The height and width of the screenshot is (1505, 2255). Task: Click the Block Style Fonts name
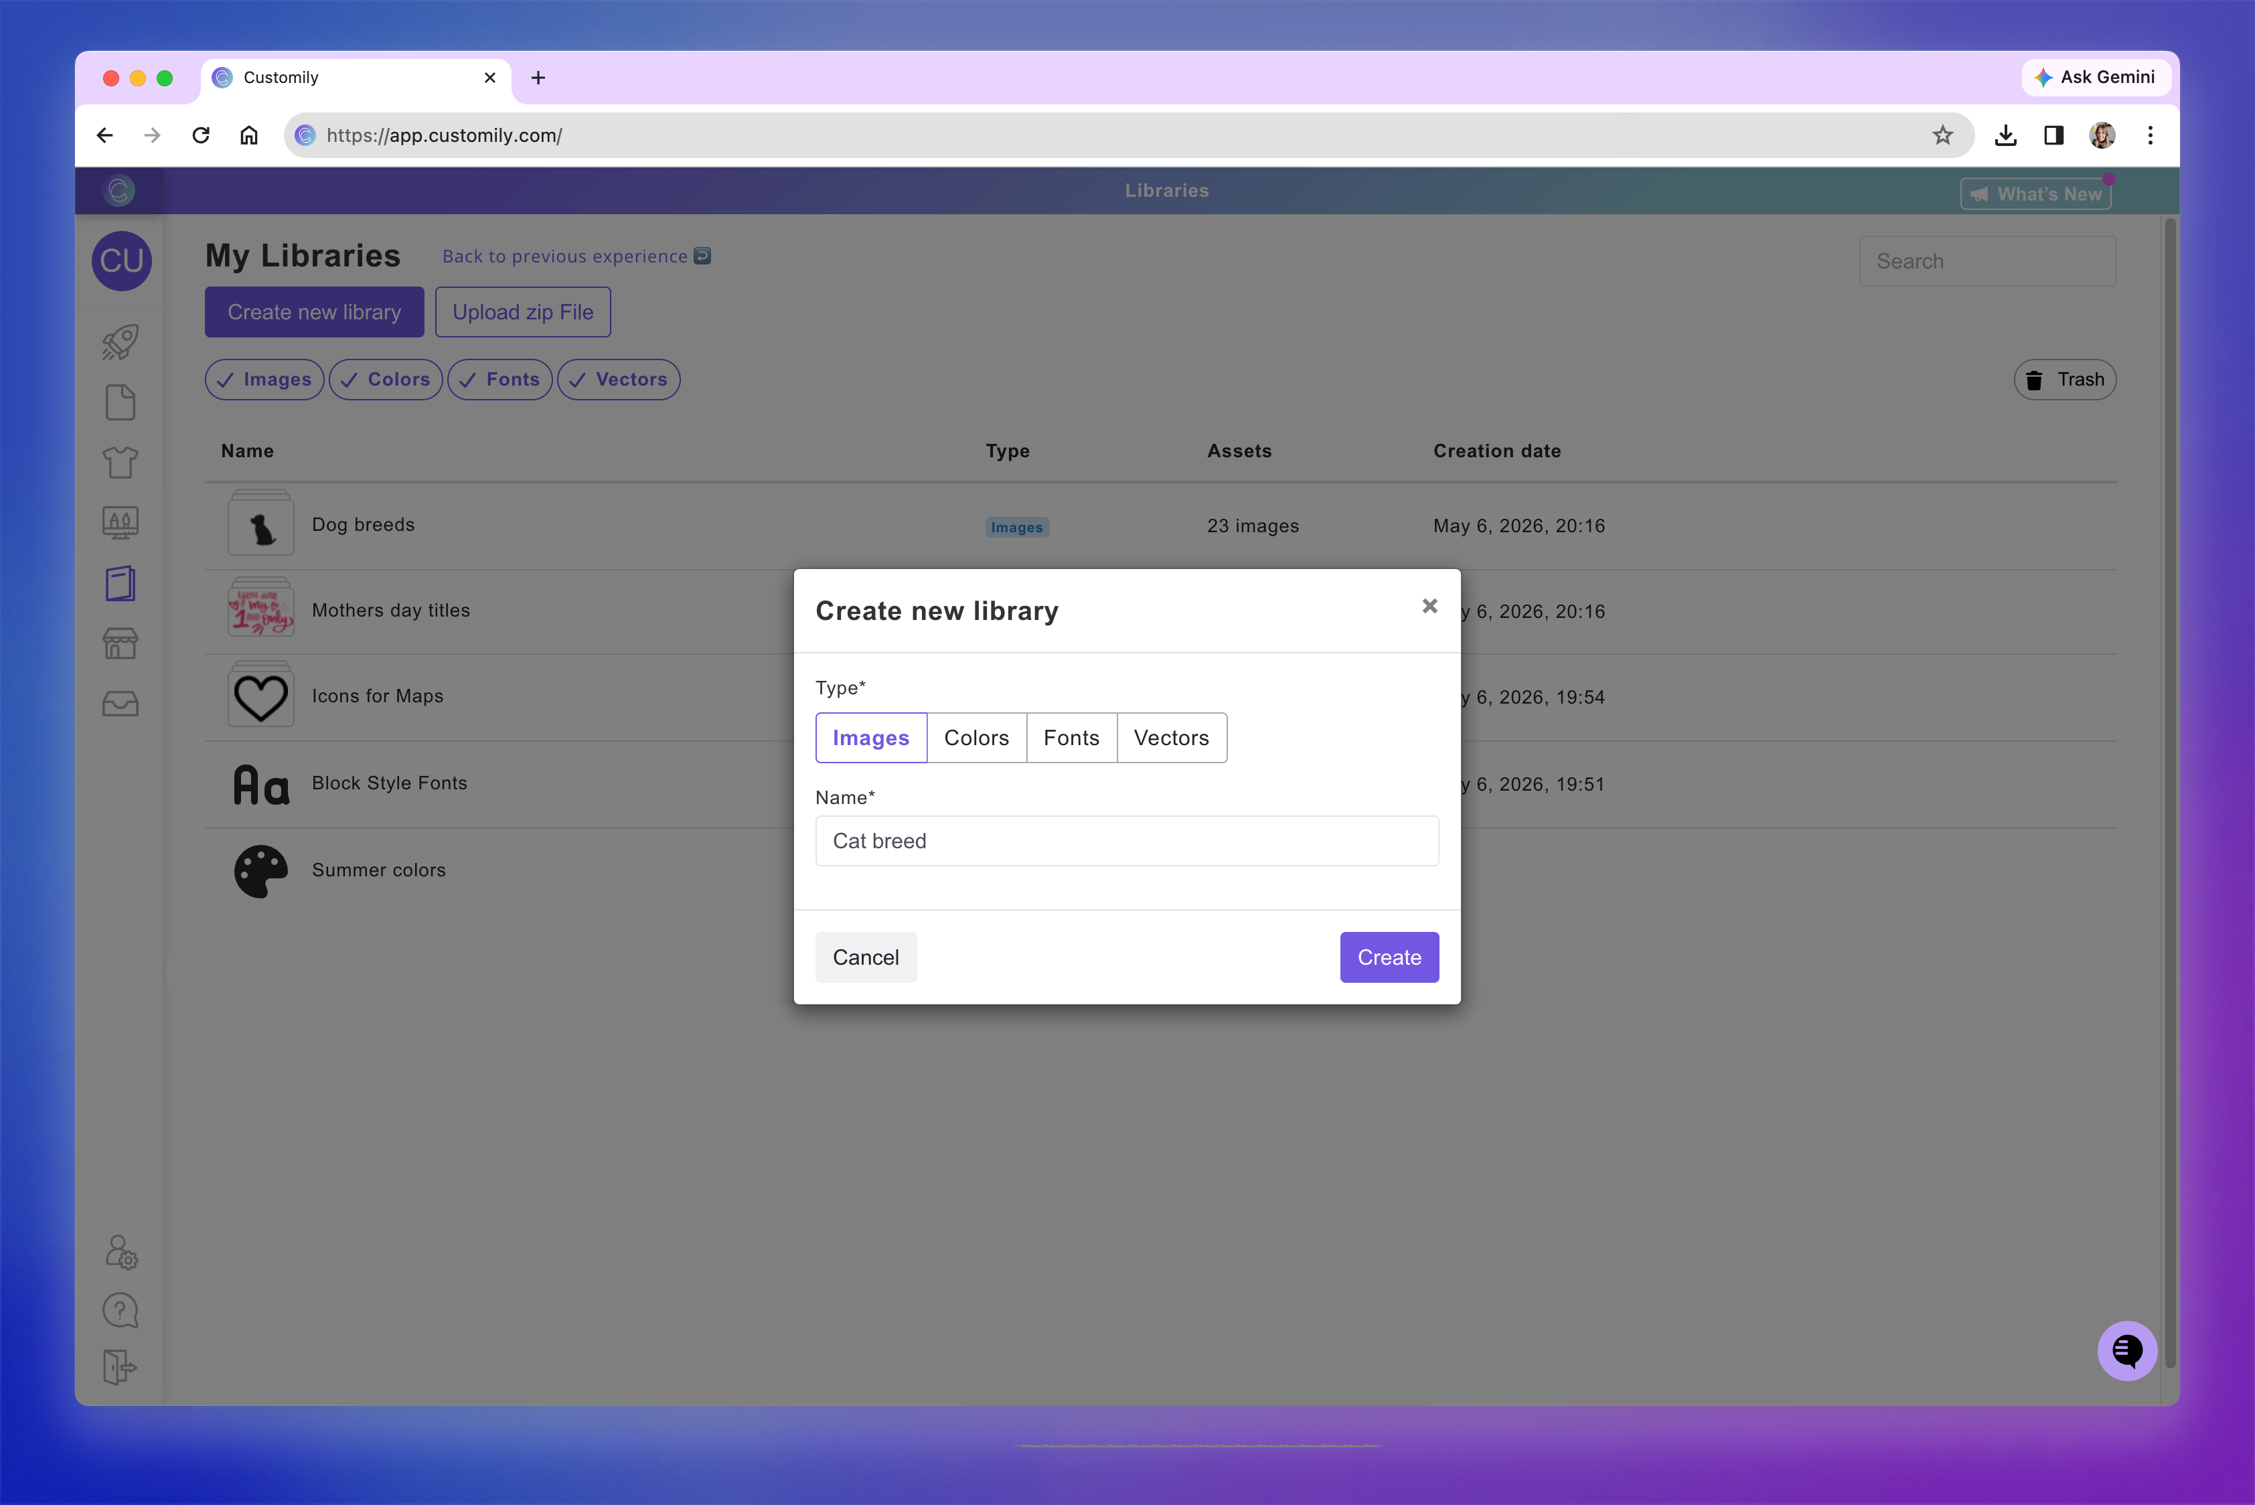(389, 783)
